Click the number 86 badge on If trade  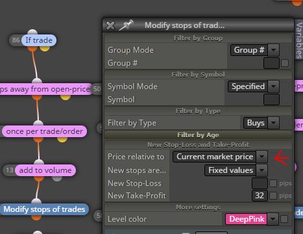(x=16, y=40)
